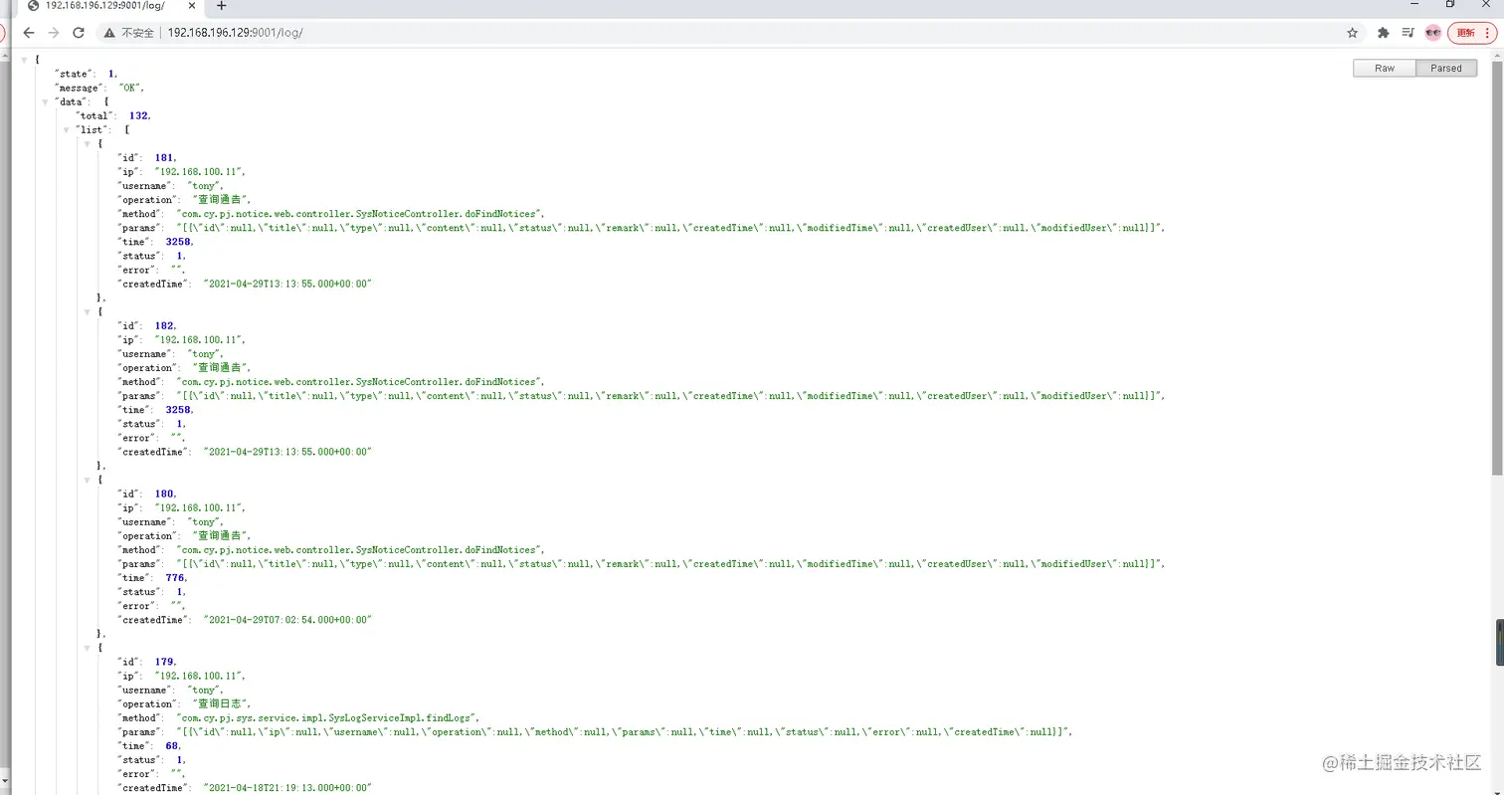The image size is (1504, 795).
Task: Collapse the list entry with id 181
Action: pos(88,143)
